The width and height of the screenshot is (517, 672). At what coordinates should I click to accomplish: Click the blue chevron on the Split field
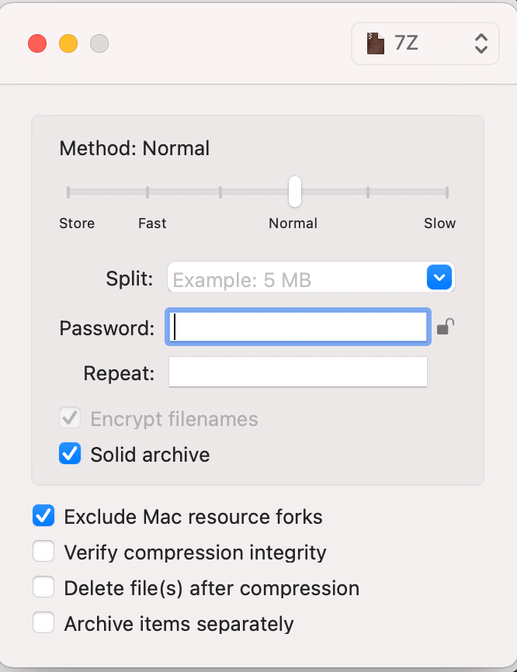pyautogui.click(x=439, y=277)
